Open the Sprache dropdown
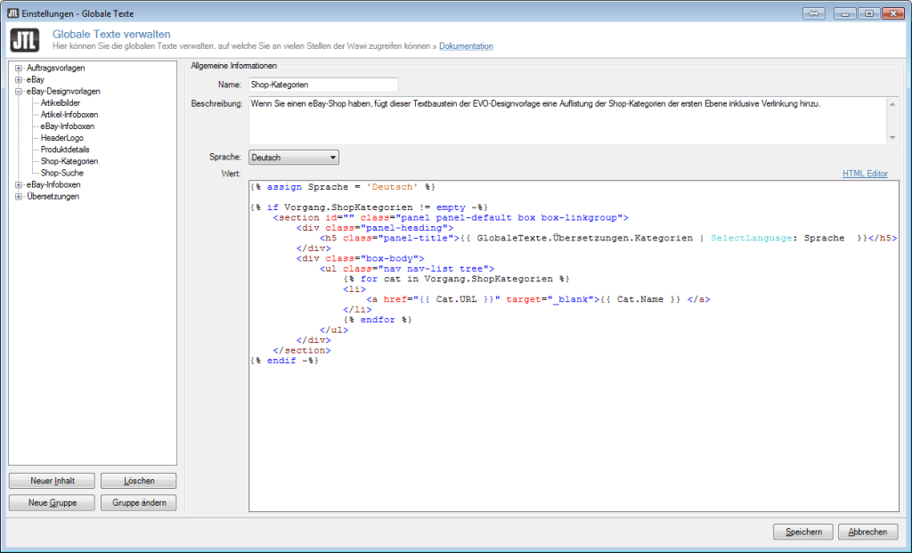Viewport: 912px width, 553px height. [293, 158]
